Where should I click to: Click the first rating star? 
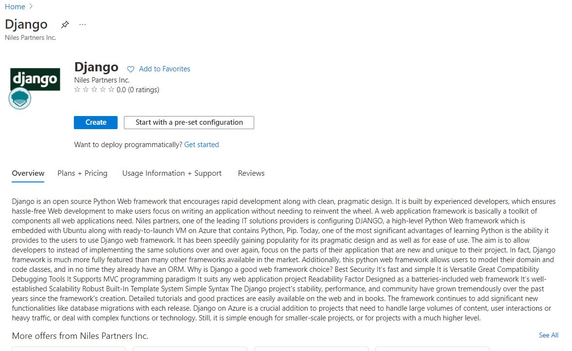77,90
